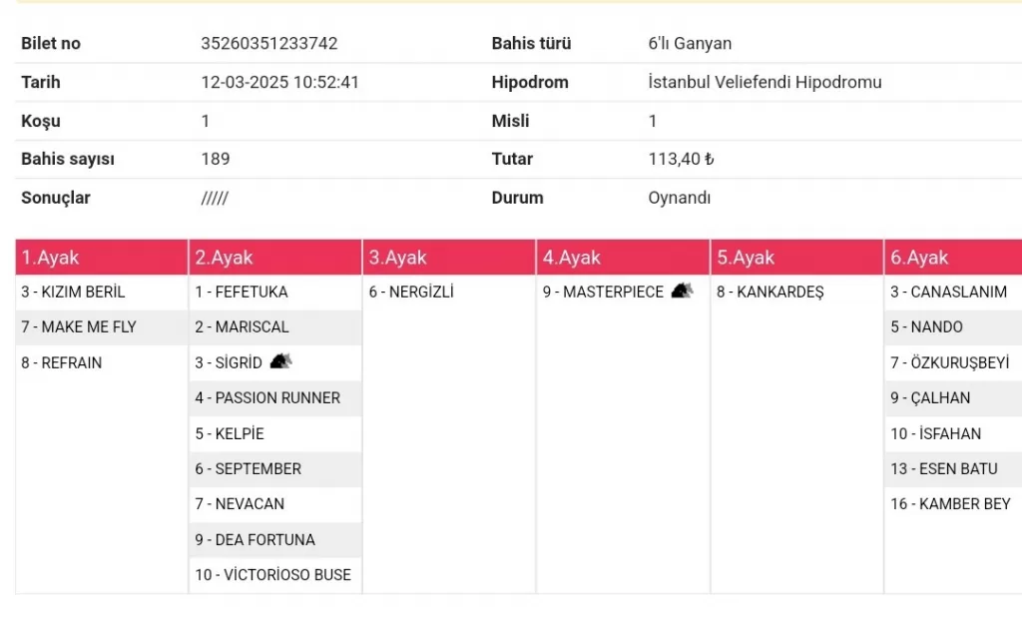This screenshot has height=621, width=1022.
Task: Switch to the 4.Ayak header
Action: click(572, 258)
